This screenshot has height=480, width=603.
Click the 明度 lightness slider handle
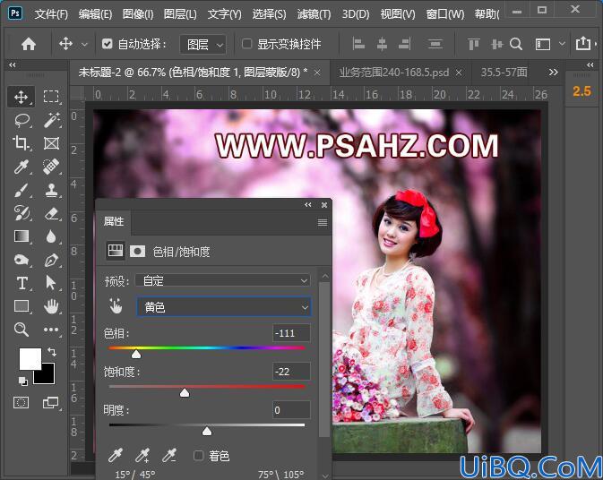click(207, 431)
